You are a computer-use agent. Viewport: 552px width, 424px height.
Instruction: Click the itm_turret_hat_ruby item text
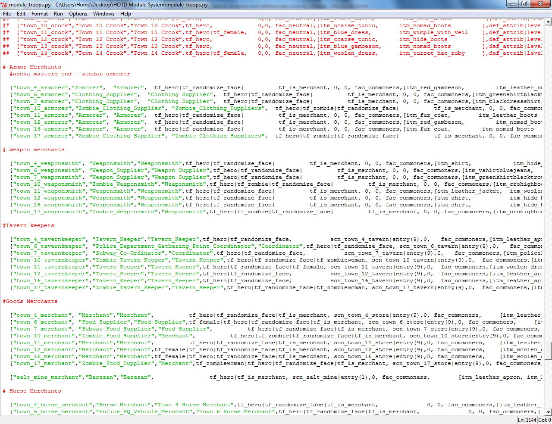coord(432,53)
